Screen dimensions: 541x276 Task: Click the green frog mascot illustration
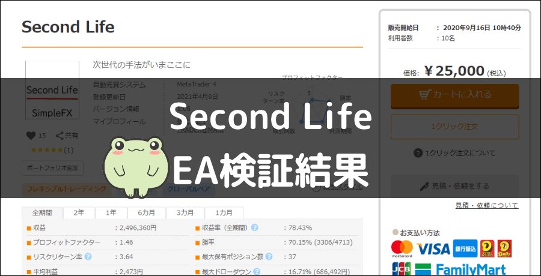[136, 167]
